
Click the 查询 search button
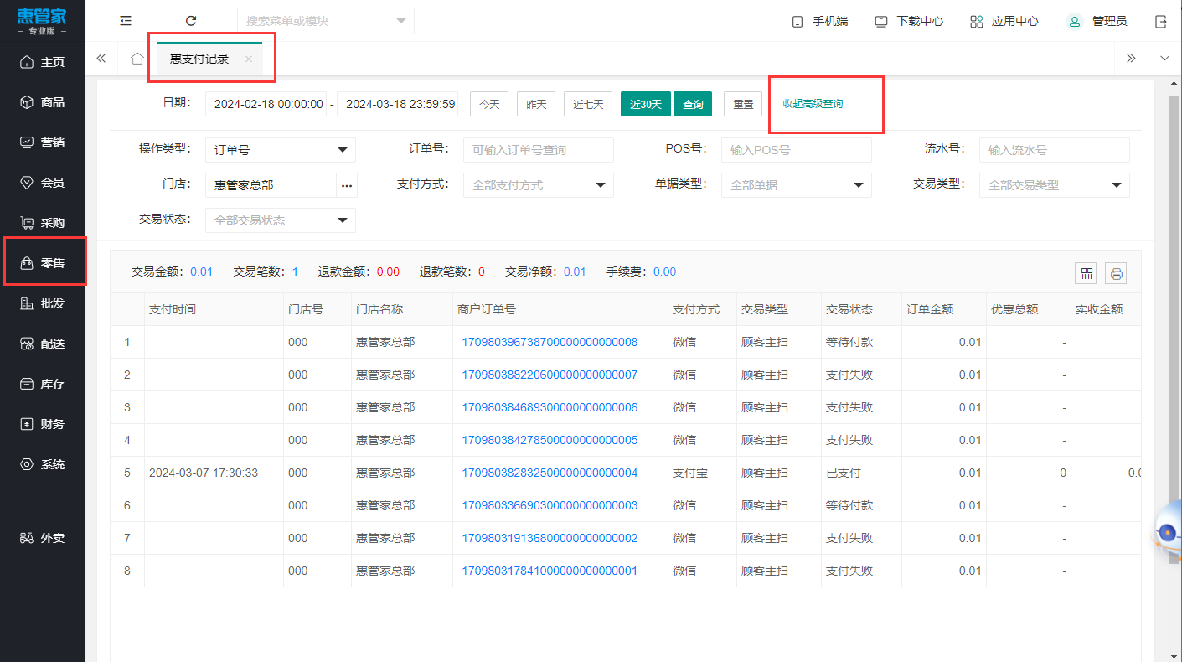click(x=693, y=104)
